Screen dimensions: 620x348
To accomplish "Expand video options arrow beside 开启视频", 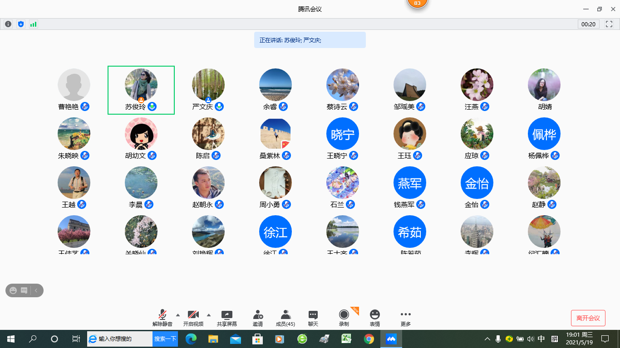I will [x=209, y=314].
